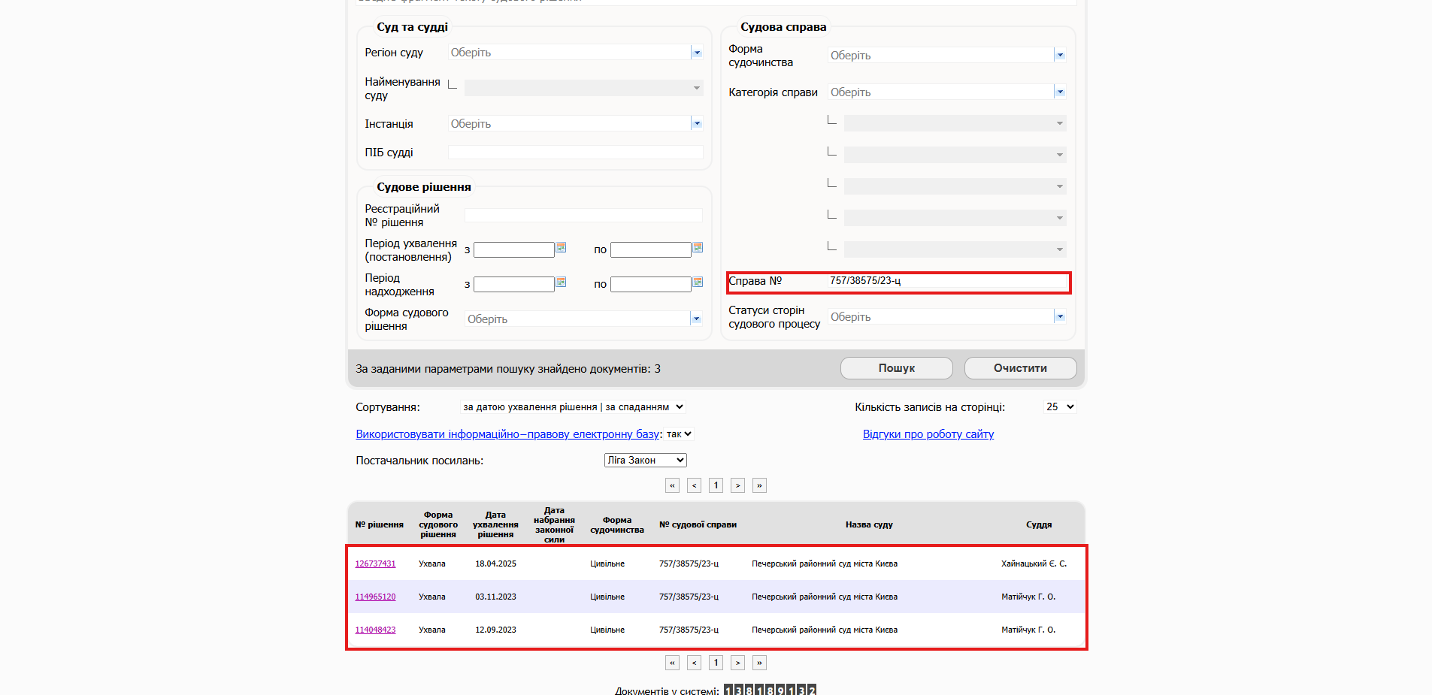Go to first page in top pager
Screen dimensions: 1432x695
coord(672,485)
